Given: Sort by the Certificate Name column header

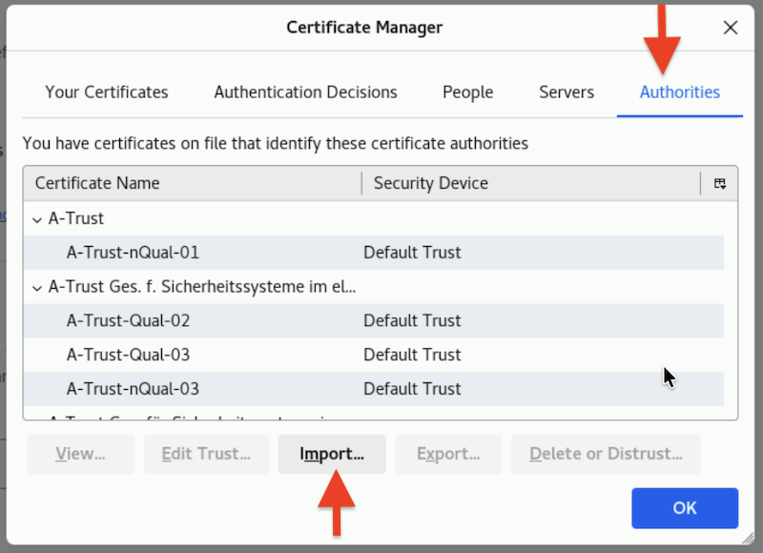Looking at the screenshot, I should pos(191,183).
